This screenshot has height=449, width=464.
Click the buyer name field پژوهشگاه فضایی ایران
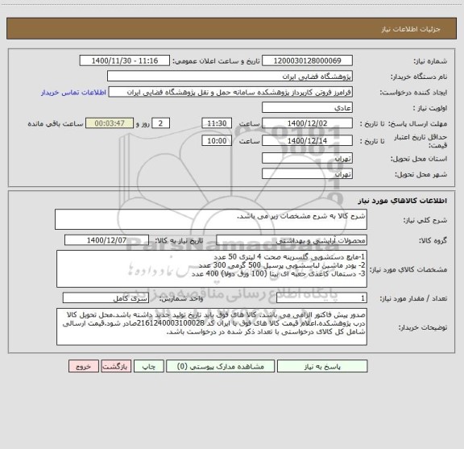tap(230, 77)
